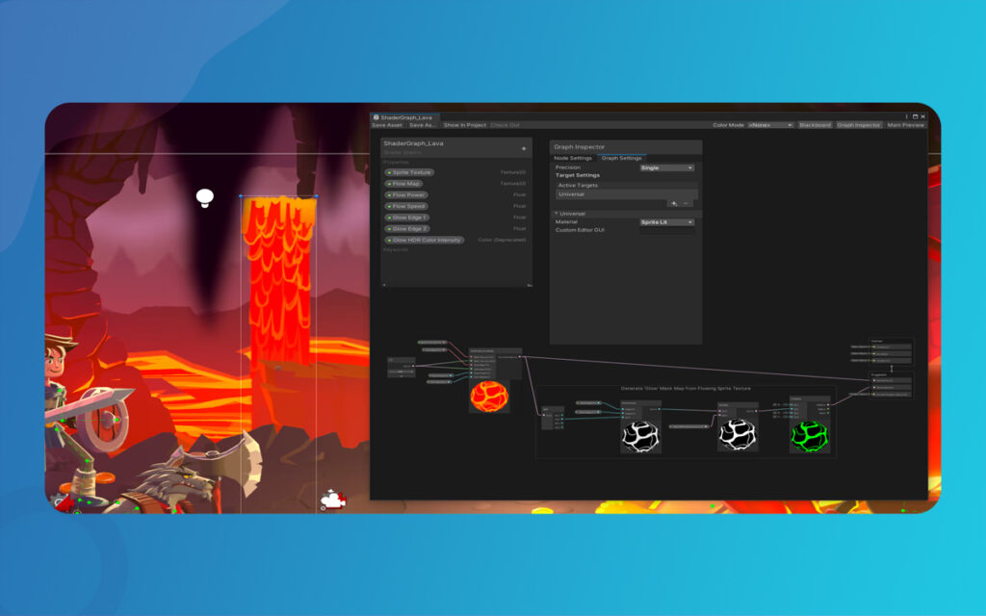Remove the active target with the minus icon
The height and width of the screenshot is (616, 986).
click(686, 203)
